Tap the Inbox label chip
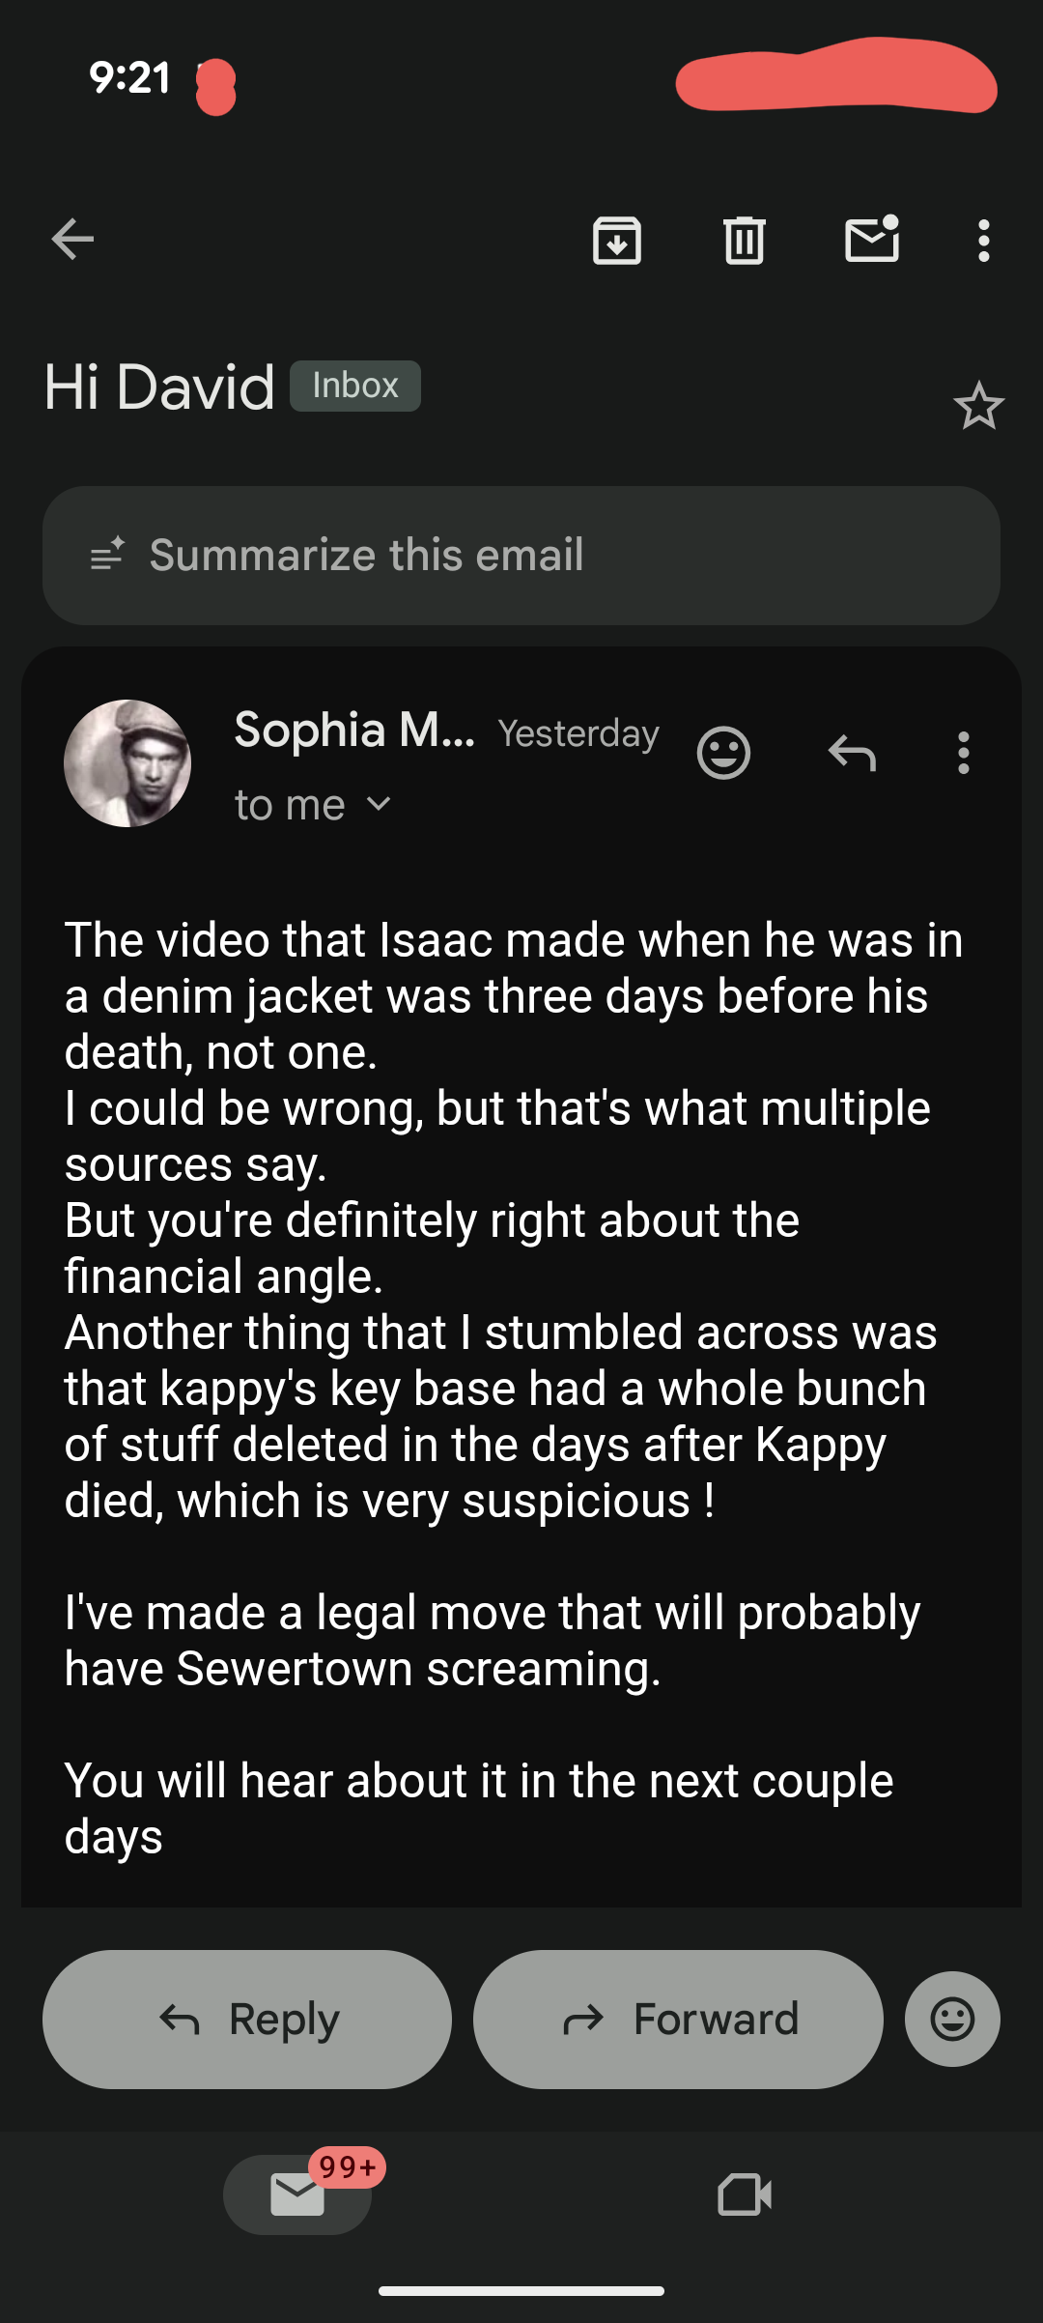 tap(355, 387)
